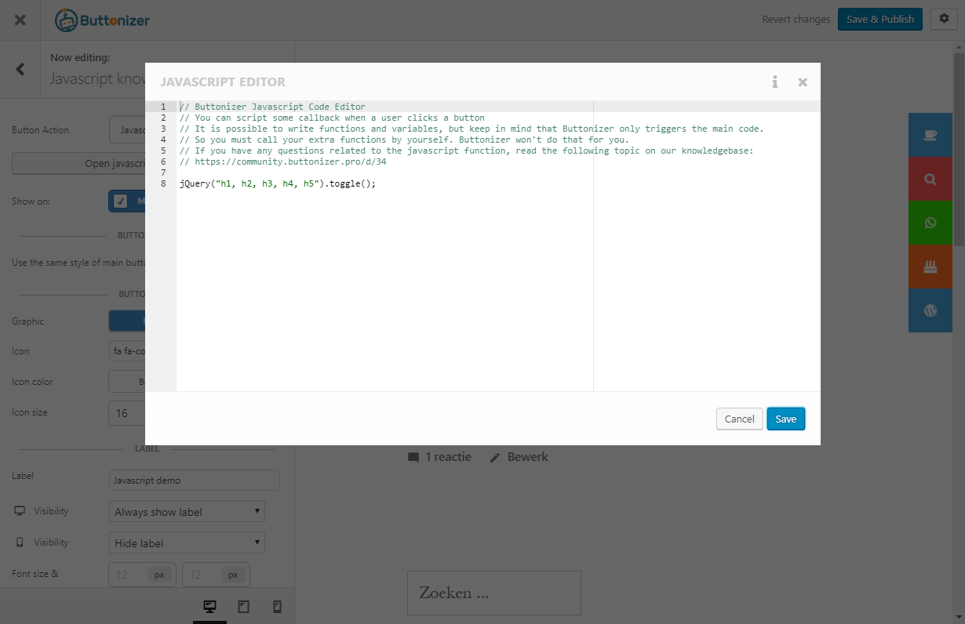The image size is (965, 624).
Task: Click the search floating button
Action: pyautogui.click(x=930, y=179)
